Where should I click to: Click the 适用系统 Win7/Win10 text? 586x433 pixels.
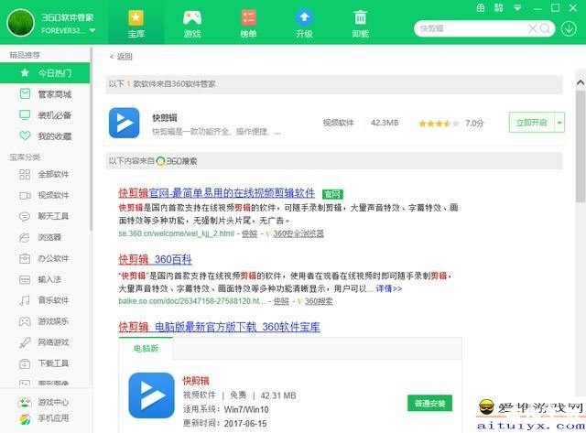coord(226,409)
